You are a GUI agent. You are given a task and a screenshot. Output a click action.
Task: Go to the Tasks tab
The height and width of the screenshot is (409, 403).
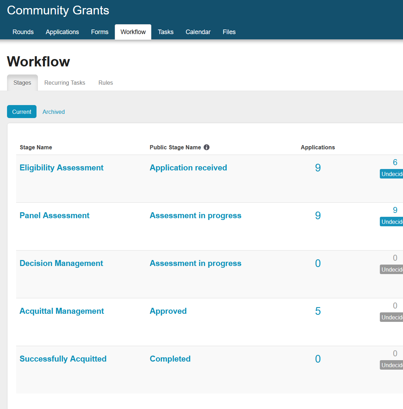click(x=166, y=32)
